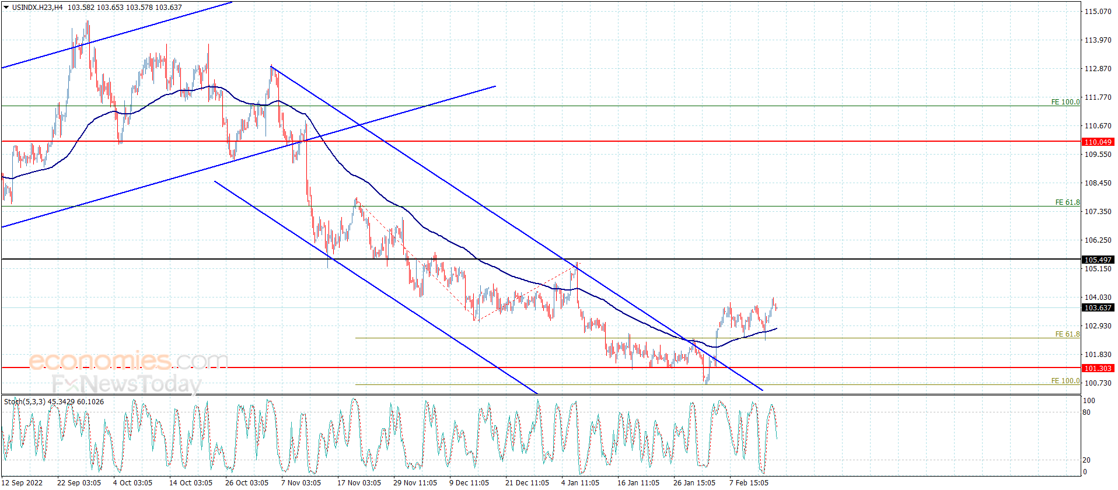This screenshot has height=490, width=1118.
Task: Click the FxNewsToday watermark logo
Action: (126, 384)
